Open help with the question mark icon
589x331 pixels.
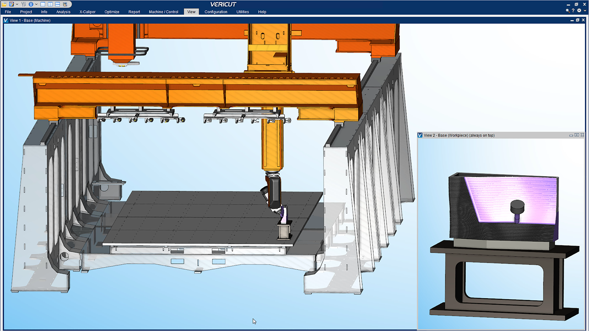tap(573, 11)
